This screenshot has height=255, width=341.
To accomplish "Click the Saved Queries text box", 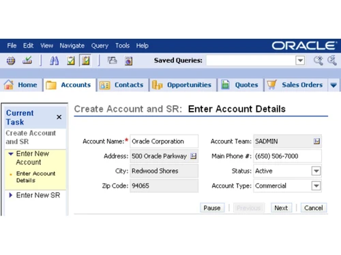I will (251, 61).
